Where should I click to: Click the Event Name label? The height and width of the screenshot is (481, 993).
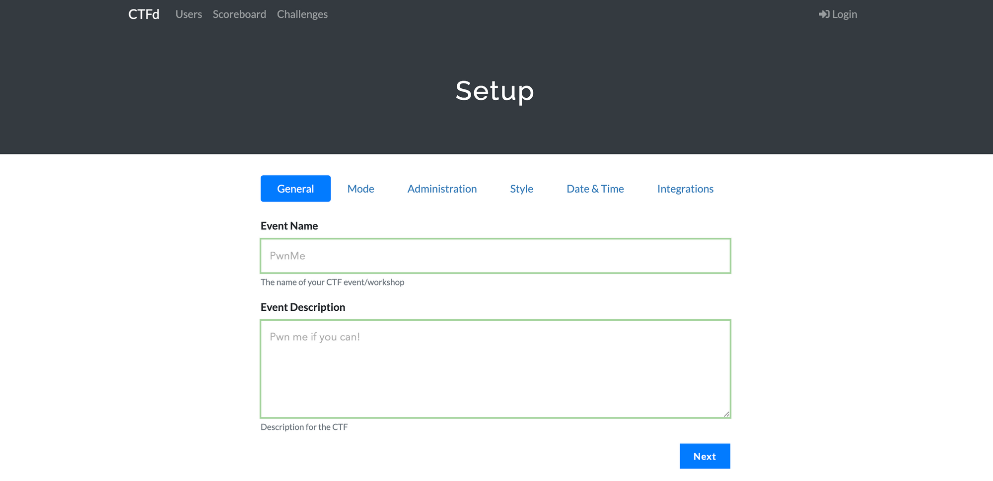tap(289, 225)
